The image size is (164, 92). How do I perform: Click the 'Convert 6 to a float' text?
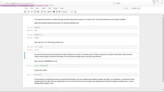(x=40, y=70)
